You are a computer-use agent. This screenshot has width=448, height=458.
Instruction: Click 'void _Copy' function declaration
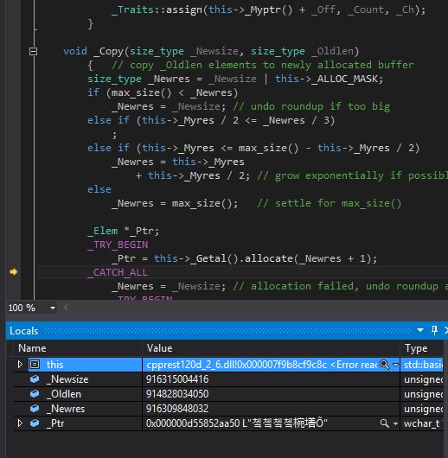pos(210,51)
